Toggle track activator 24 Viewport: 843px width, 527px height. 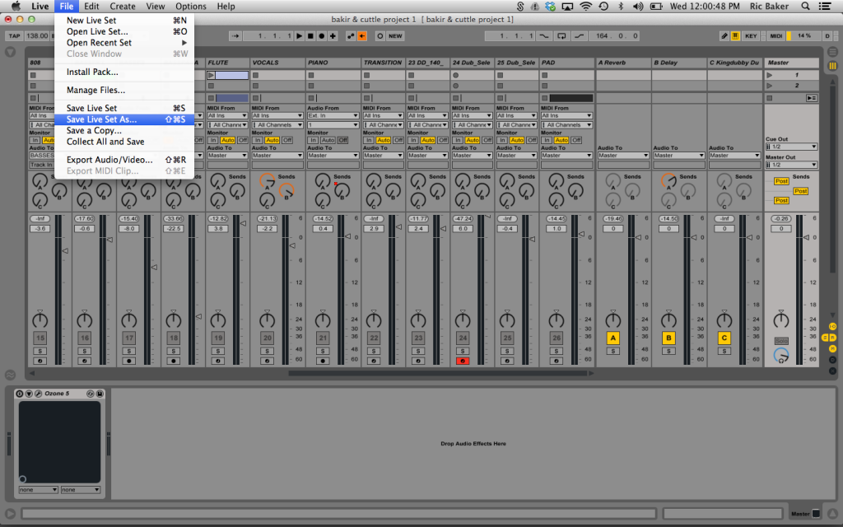[463, 338]
